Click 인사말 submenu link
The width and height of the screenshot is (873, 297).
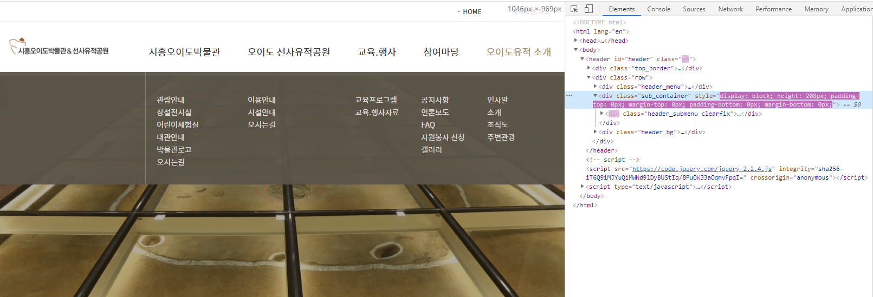pyautogui.click(x=497, y=100)
